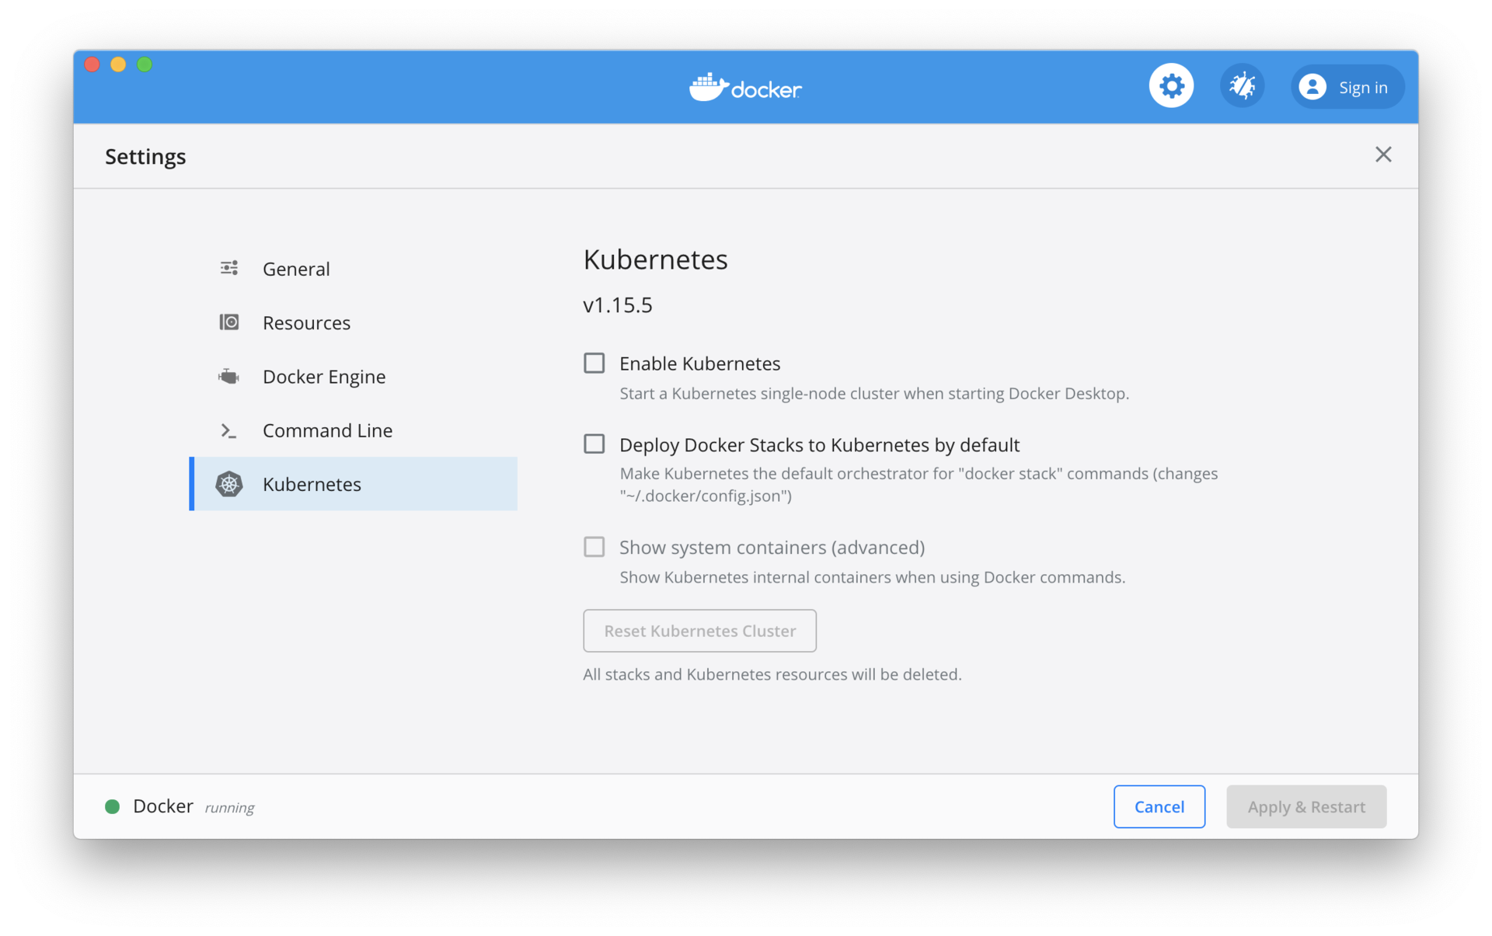This screenshot has height=936, width=1492.
Task: Check Deploy Docker Stacks to Kubernetes
Action: 594,444
